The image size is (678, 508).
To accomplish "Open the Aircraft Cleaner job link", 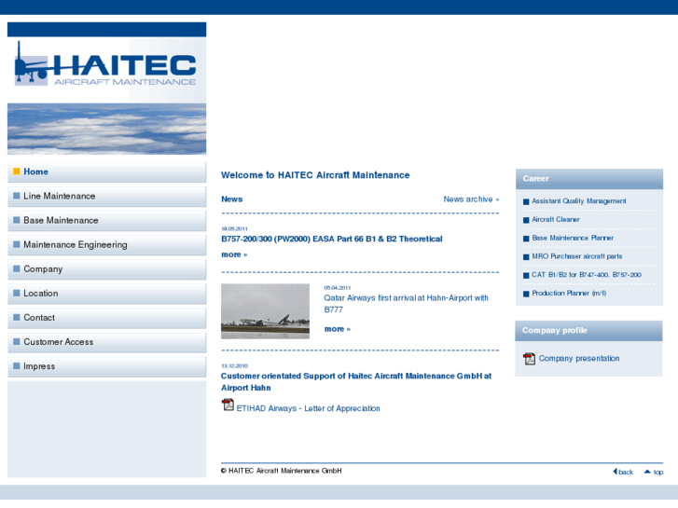I will point(556,220).
